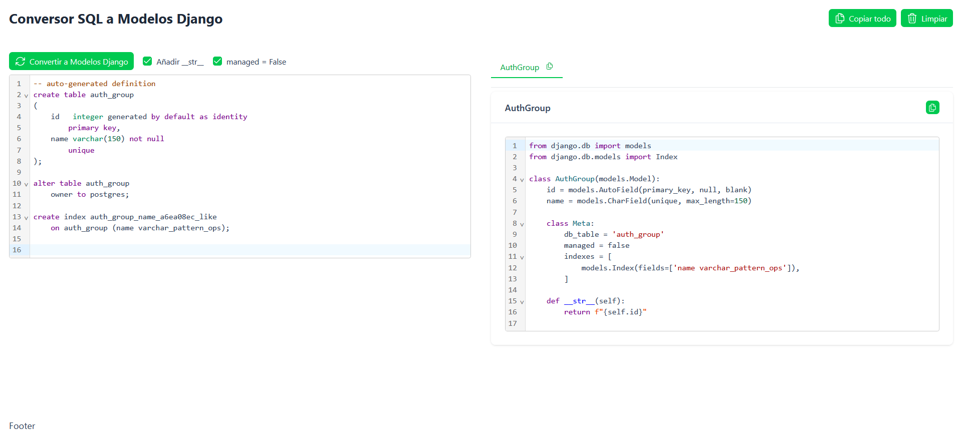Click the 'unique' keyword in SQL editor
This screenshot has width=957, height=441.
tap(81, 150)
